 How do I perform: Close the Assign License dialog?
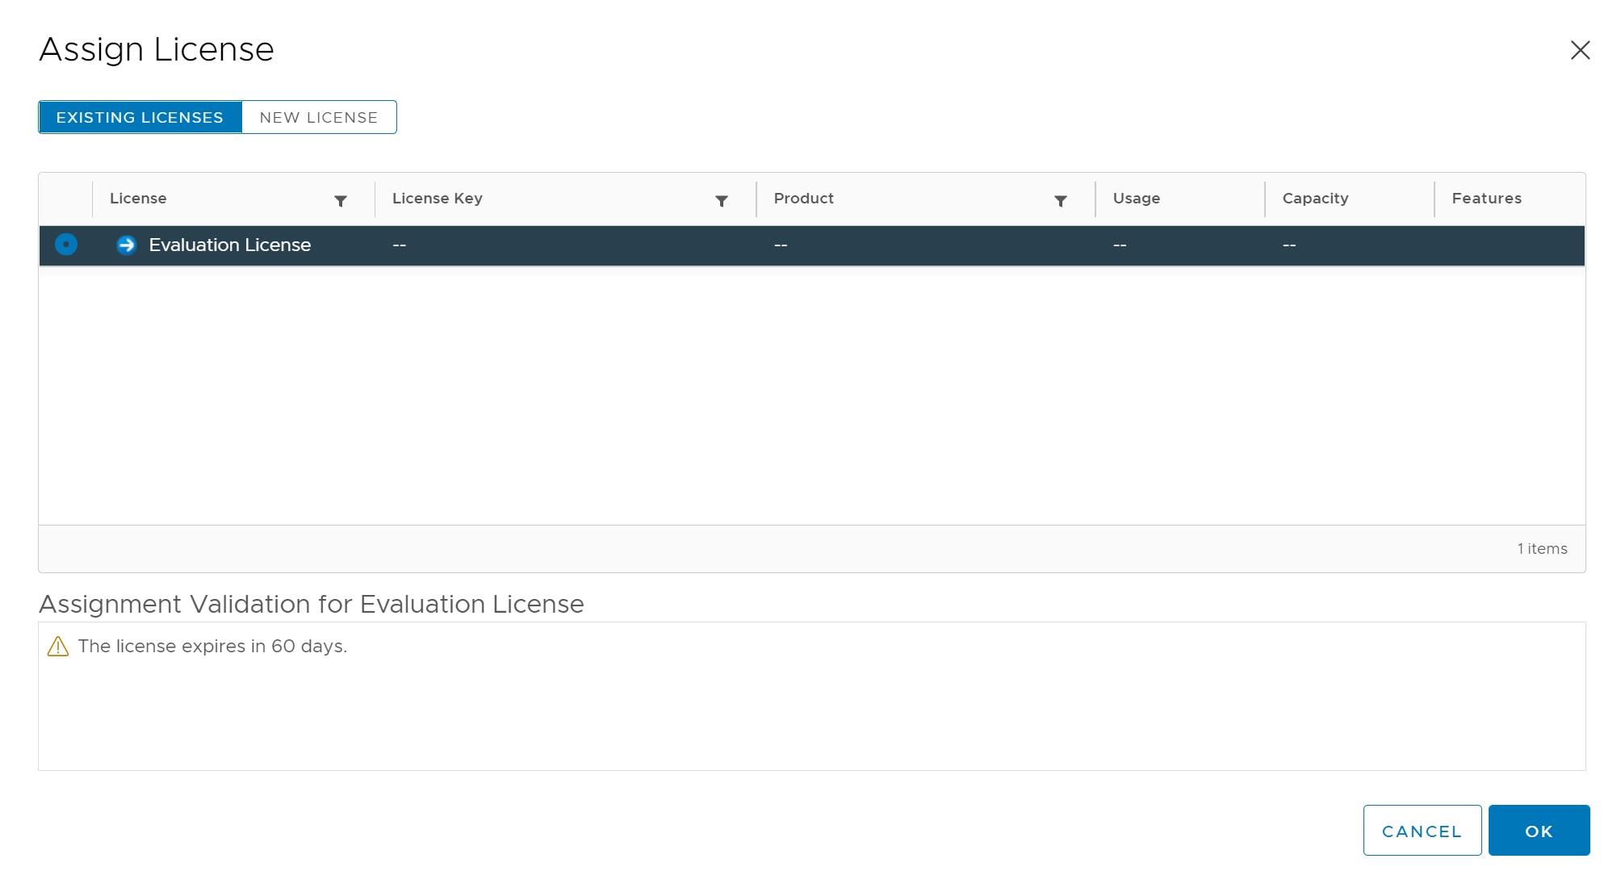tap(1580, 50)
